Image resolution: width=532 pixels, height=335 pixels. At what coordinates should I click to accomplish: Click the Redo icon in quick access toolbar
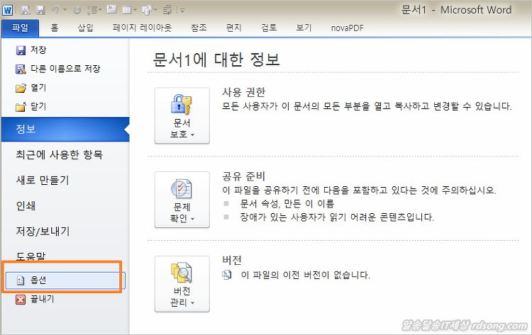(77, 11)
